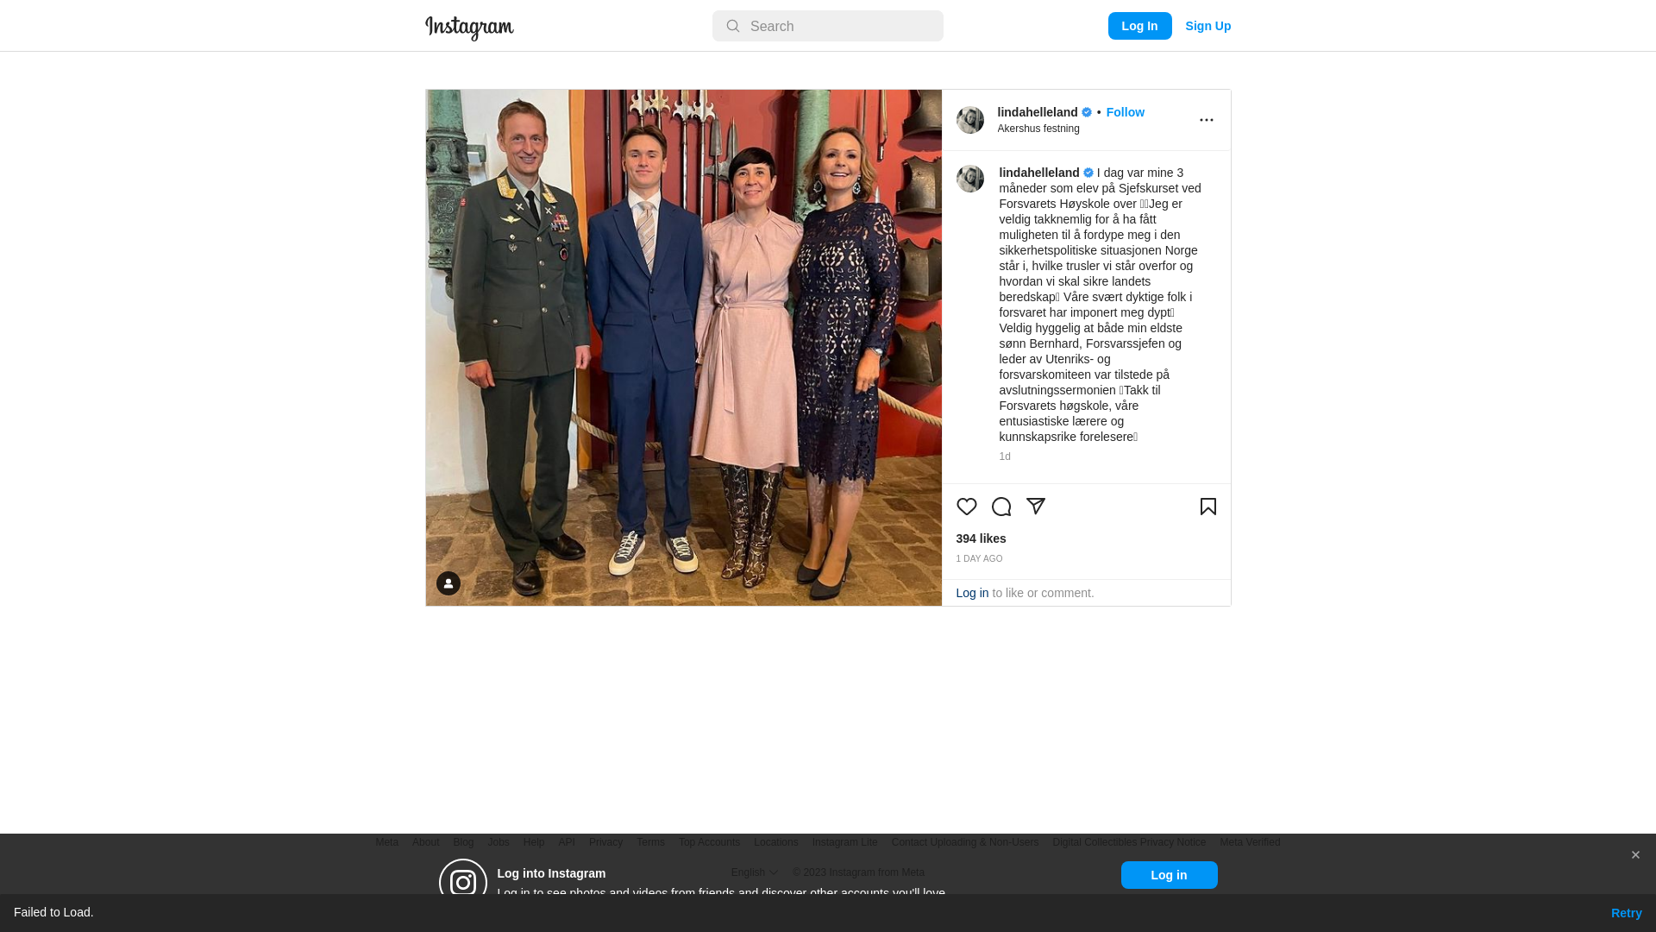Like the post with the heart icon
This screenshot has height=932, width=1656.
coord(966,507)
